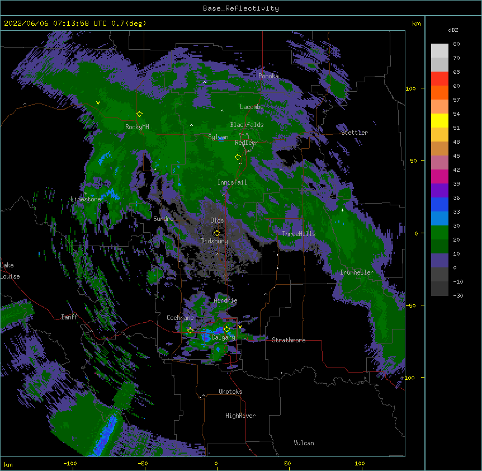Select the slate violet 10-0 dBZ legend swatch

[440, 261]
